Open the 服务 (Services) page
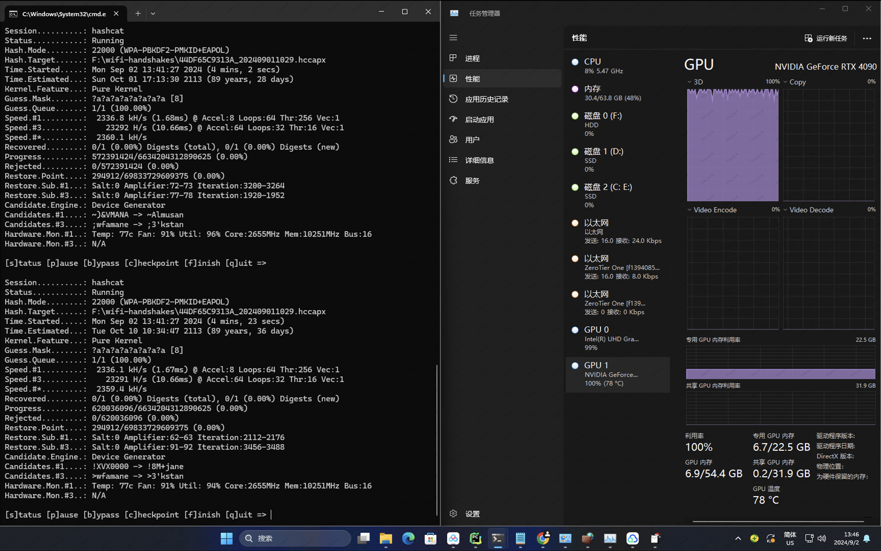This screenshot has width=881, height=551. pyautogui.click(x=502, y=181)
